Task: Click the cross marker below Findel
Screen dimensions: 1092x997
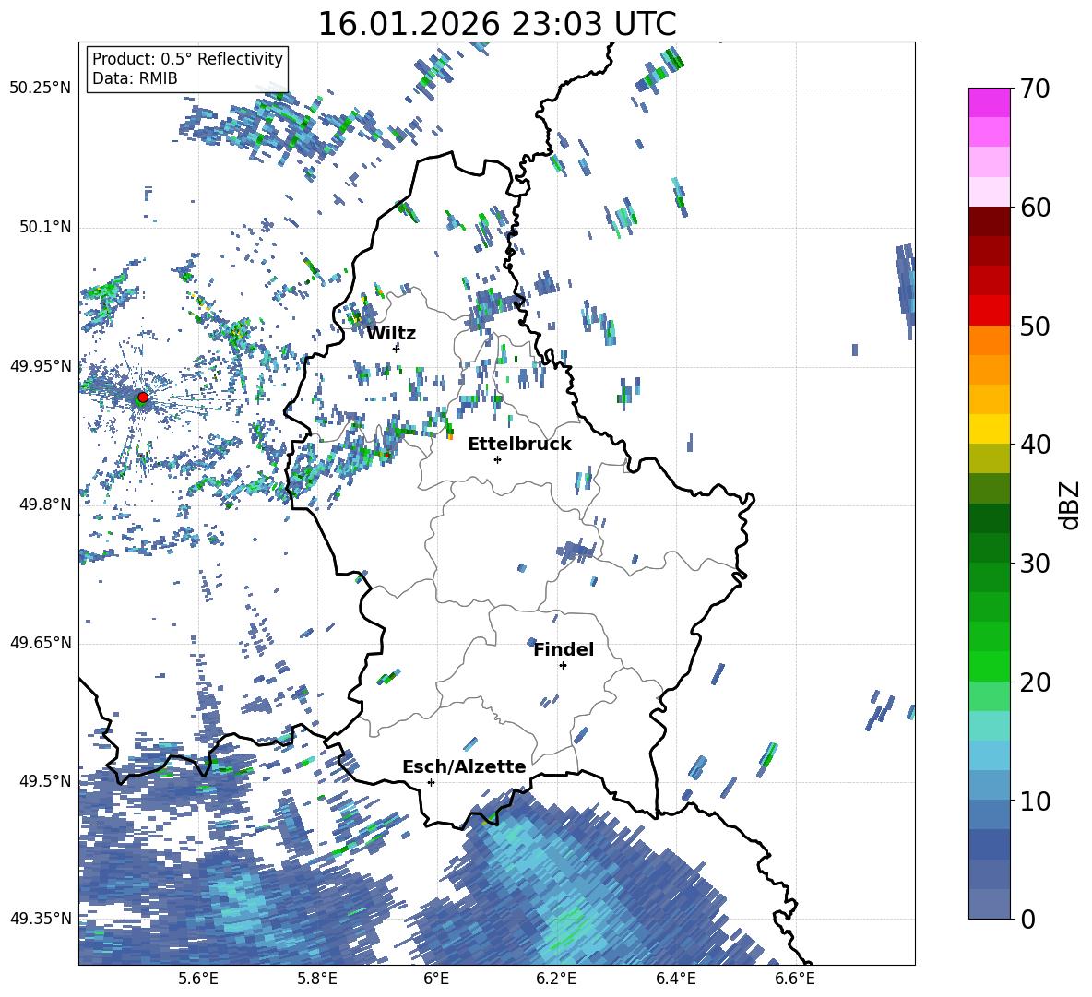Action: pyautogui.click(x=563, y=666)
